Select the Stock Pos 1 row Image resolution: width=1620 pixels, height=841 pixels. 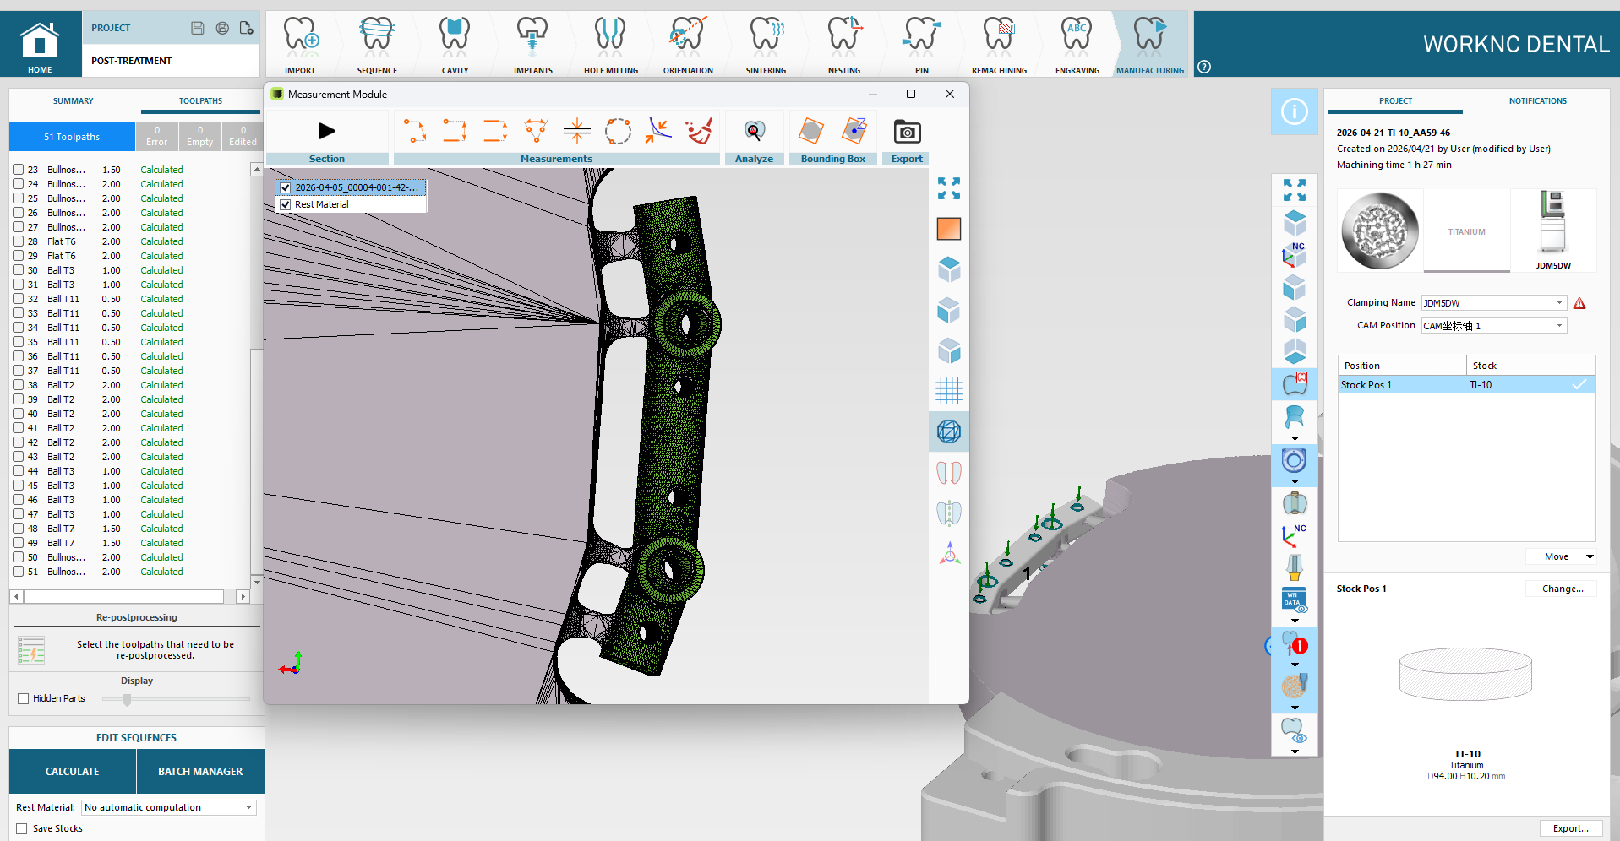(x=1466, y=385)
